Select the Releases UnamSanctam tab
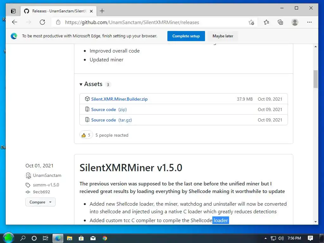 59,11
